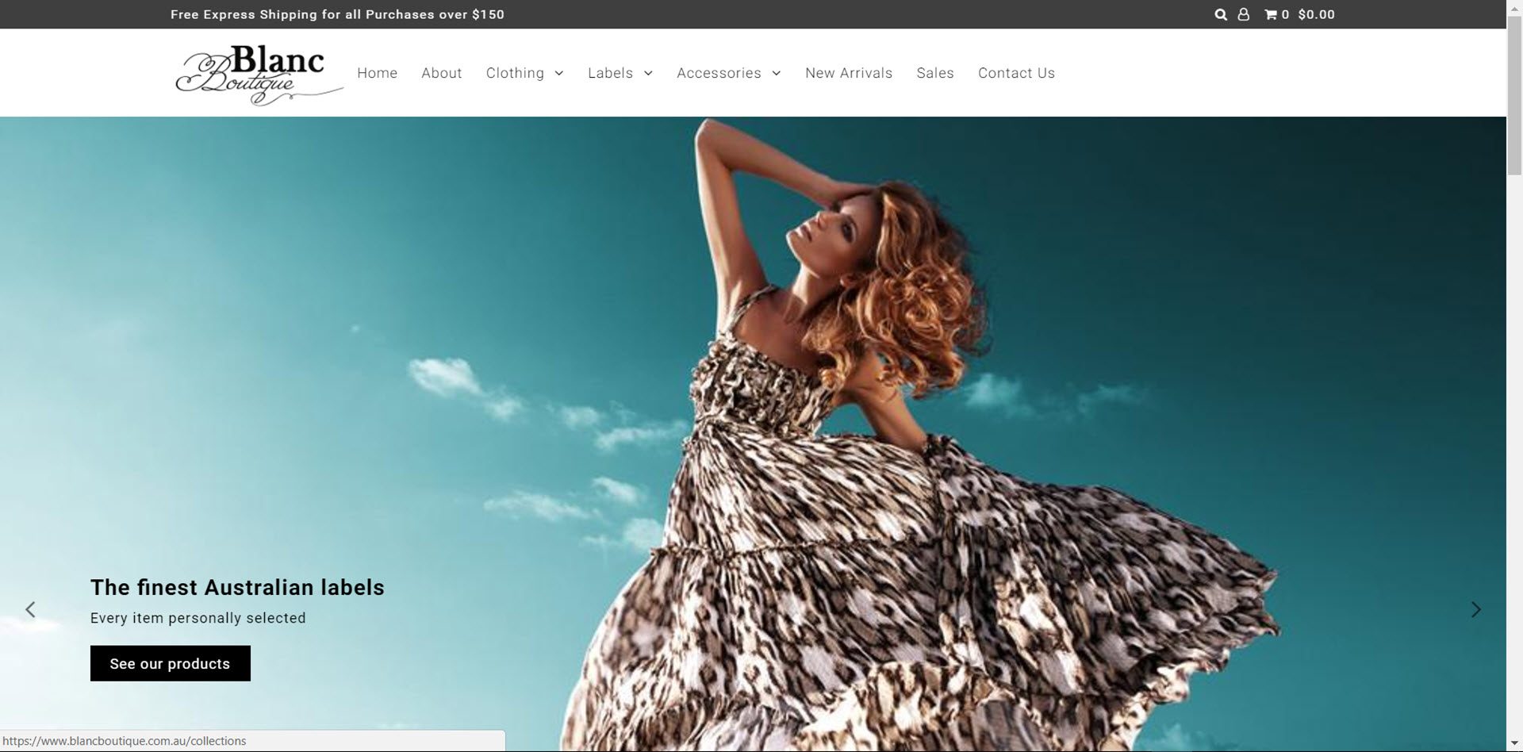This screenshot has width=1523, height=752.
Task: Open the Contact Us link
Action: click(x=1016, y=73)
